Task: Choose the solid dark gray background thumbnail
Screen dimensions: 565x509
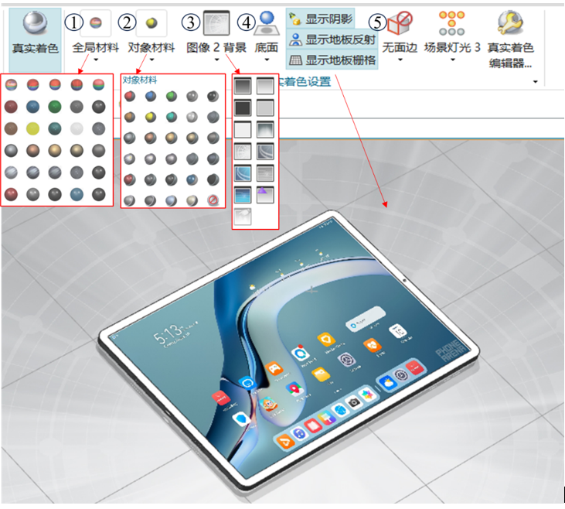Action: coord(243,108)
